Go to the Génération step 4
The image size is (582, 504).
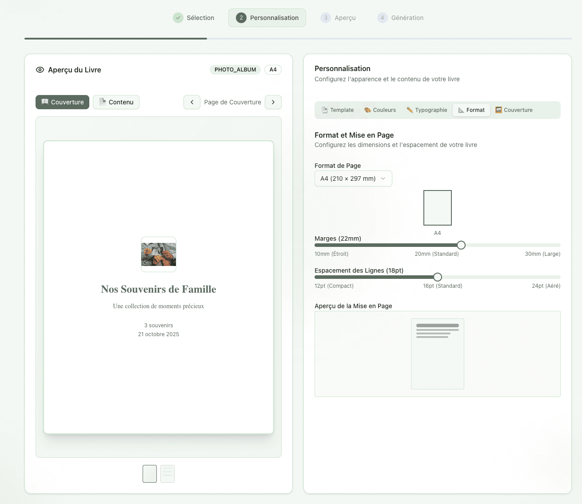pyautogui.click(x=401, y=18)
